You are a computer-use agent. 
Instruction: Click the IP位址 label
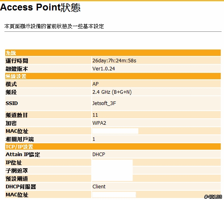click(14, 163)
